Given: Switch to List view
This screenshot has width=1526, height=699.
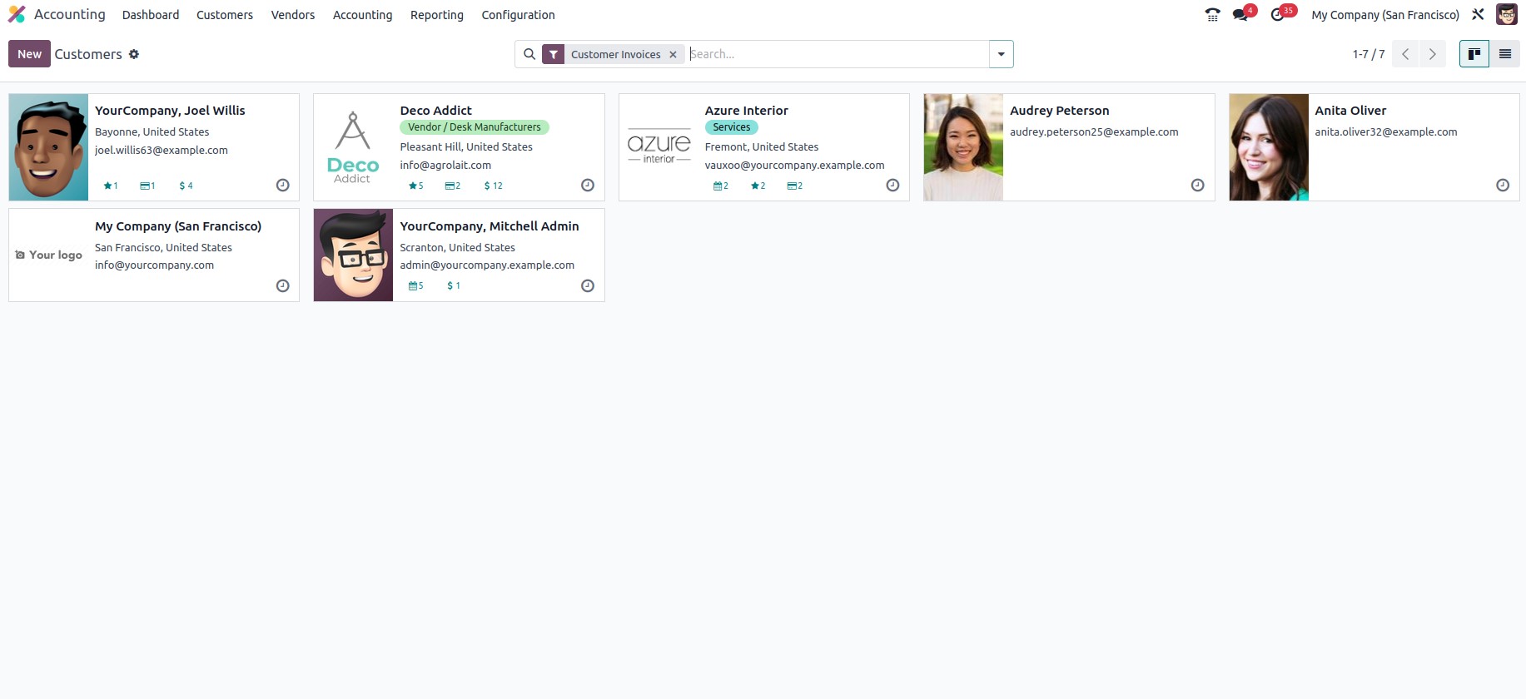Looking at the screenshot, I should click(1505, 54).
